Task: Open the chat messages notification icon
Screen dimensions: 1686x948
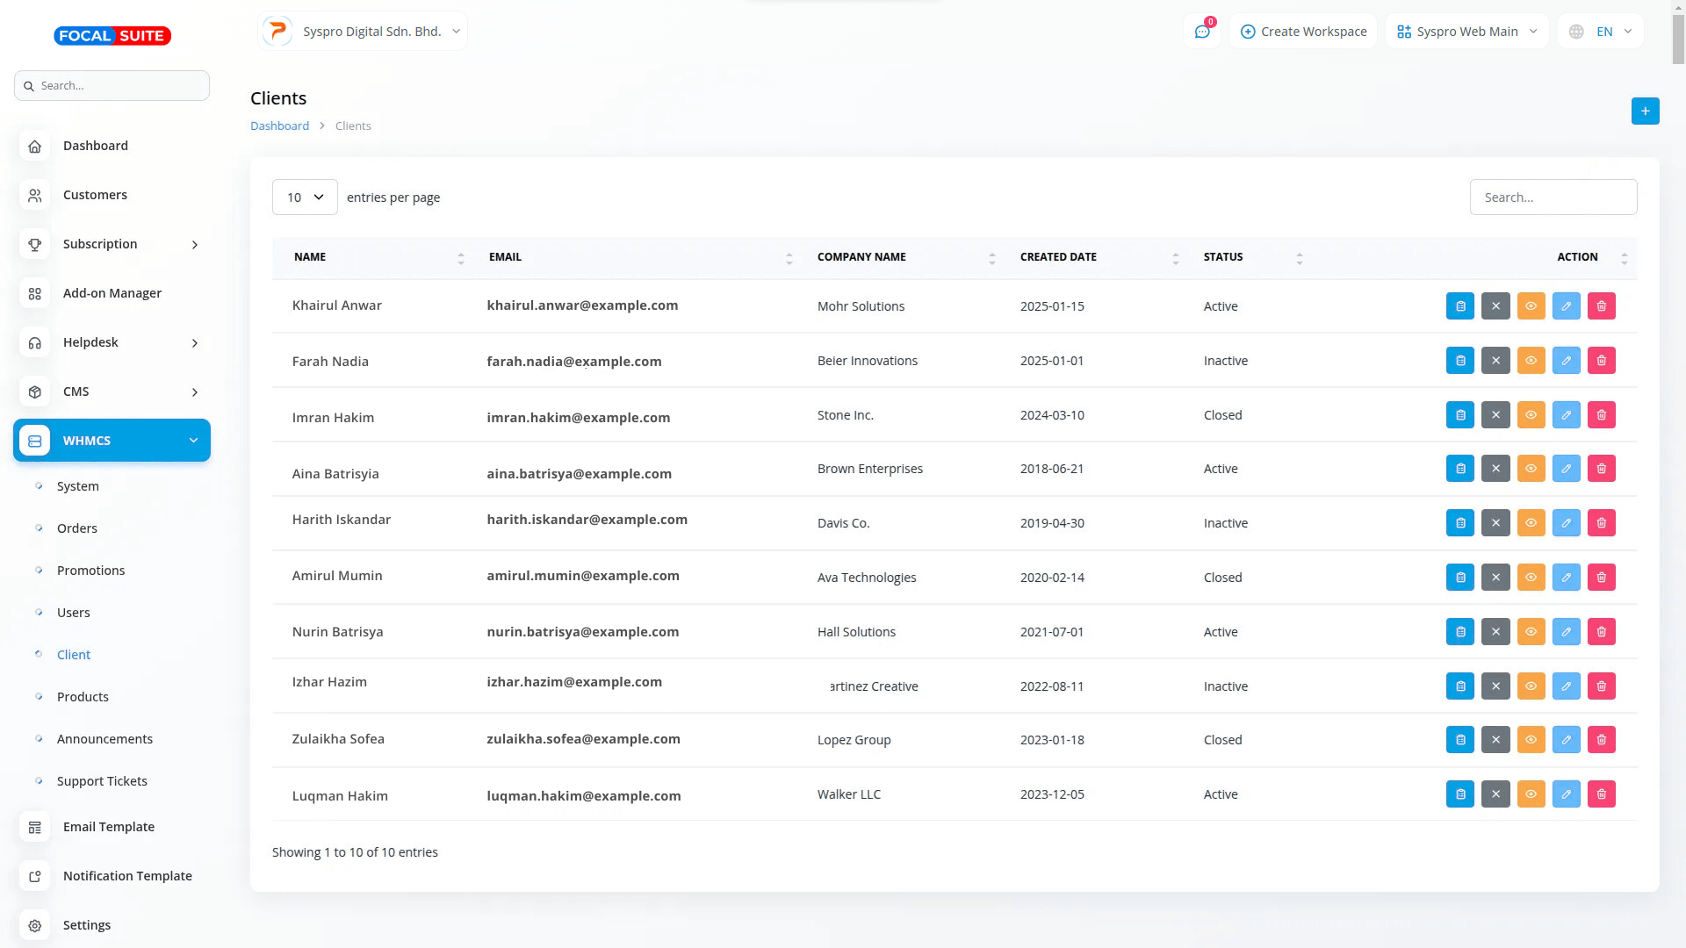Action: tap(1201, 32)
